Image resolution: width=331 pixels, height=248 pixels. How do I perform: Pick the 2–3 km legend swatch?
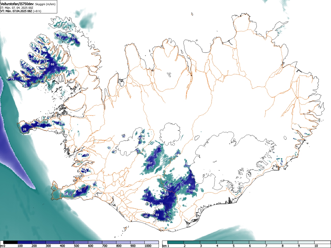[192, 242]
